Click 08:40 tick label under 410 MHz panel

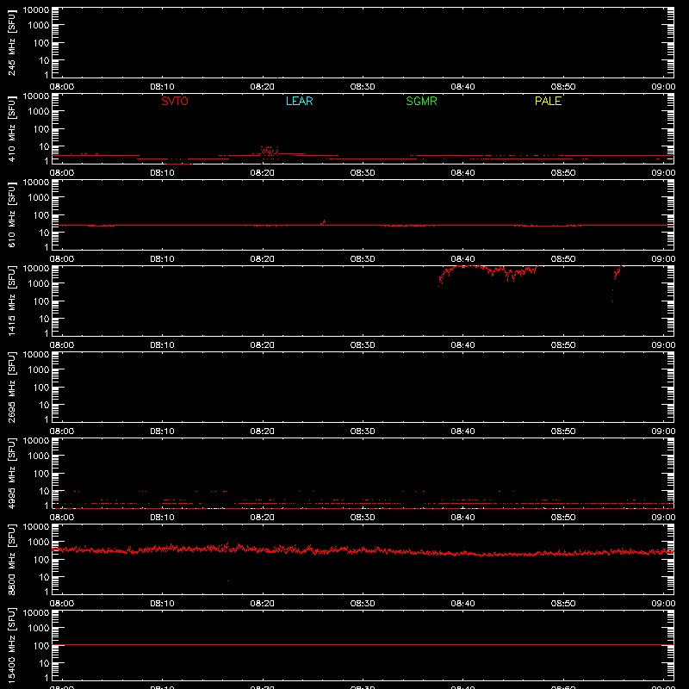(x=462, y=173)
